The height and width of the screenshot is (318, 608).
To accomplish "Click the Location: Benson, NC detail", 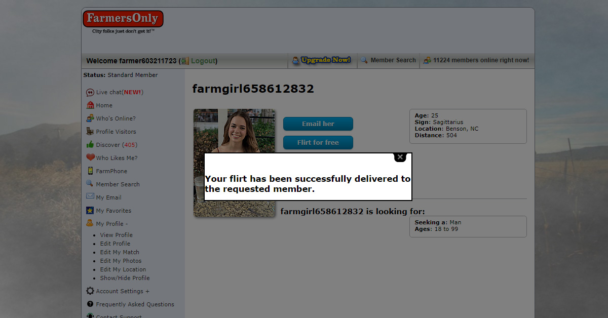I will [x=447, y=129].
